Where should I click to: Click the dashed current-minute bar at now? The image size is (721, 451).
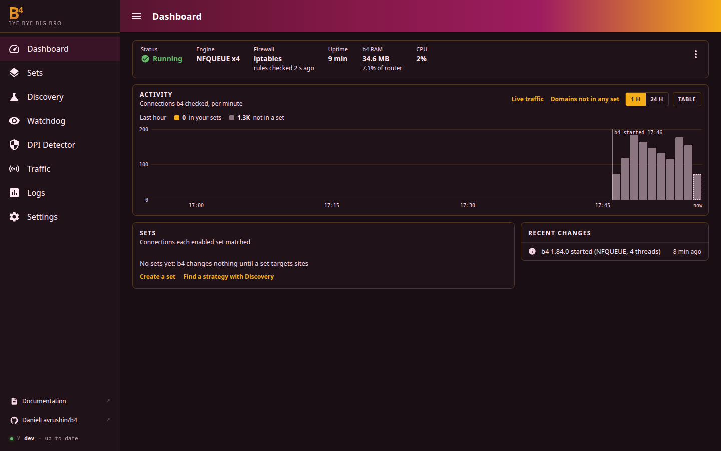(697, 187)
